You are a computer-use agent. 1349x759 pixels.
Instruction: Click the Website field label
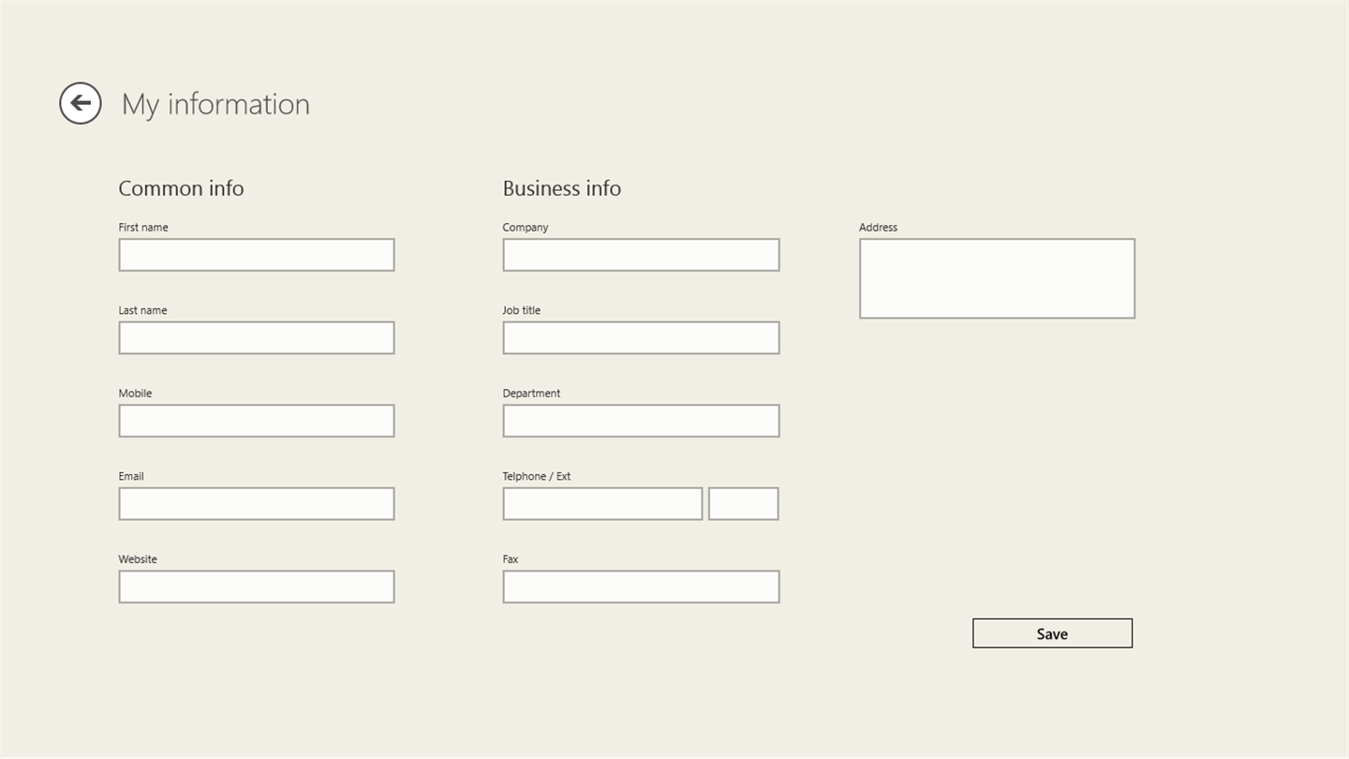point(138,559)
